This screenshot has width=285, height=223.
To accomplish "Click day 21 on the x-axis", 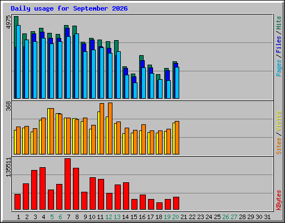I will (184, 217).
